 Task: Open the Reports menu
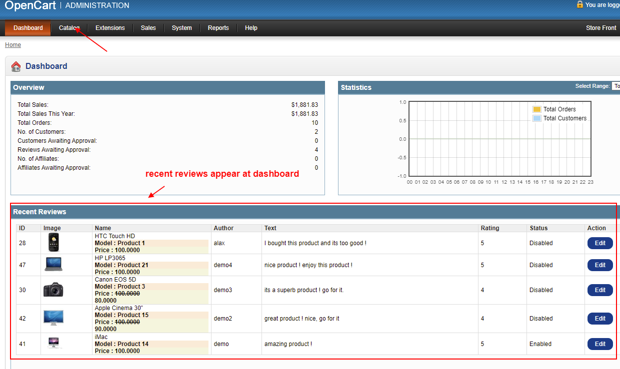click(x=218, y=28)
